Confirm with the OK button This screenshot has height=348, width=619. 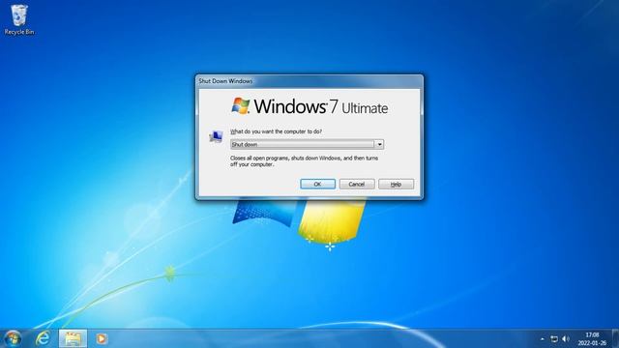pyautogui.click(x=318, y=185)
